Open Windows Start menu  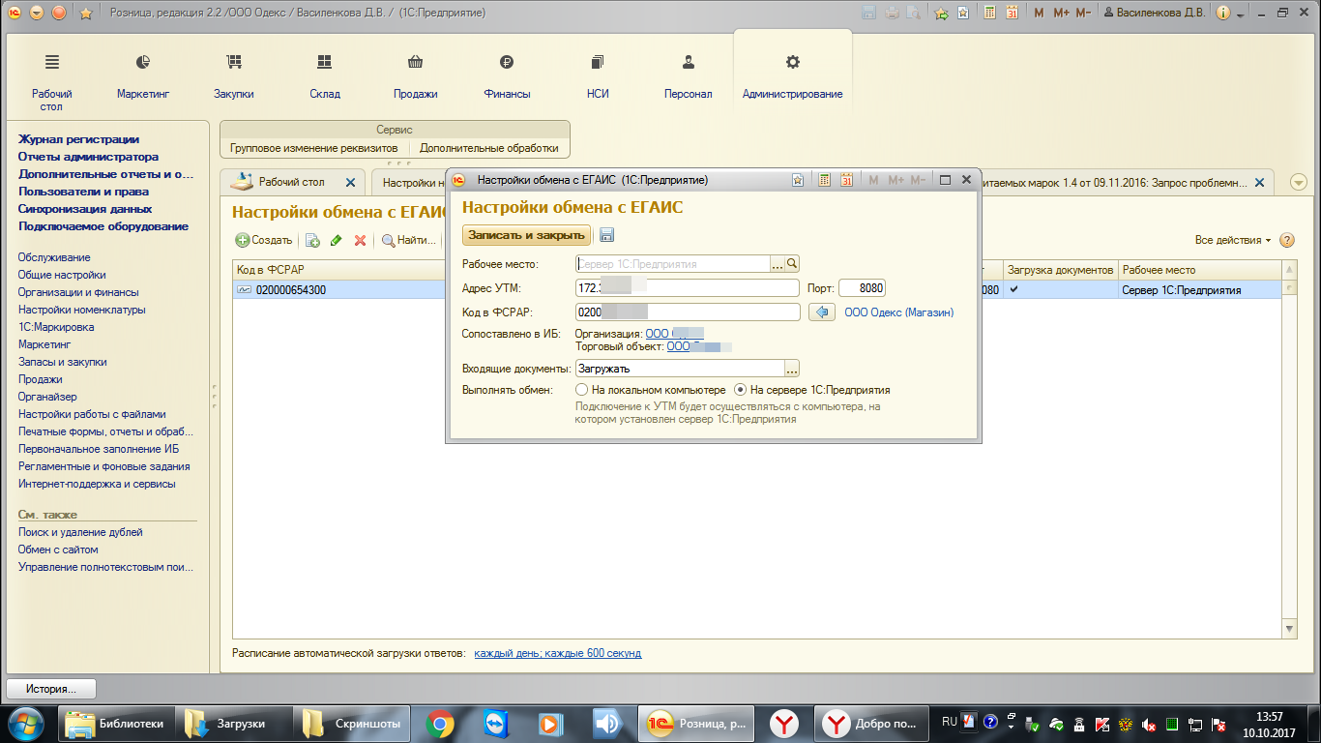point(25,723)
